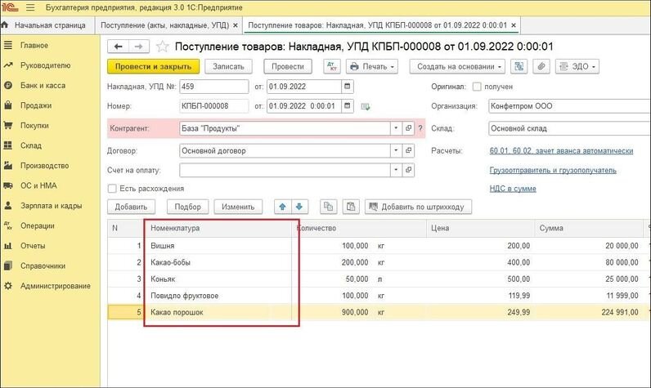Screen dimensions: 651x388
Task: Open calendar for Накладная УПД date
Action: tap(348, 87)
